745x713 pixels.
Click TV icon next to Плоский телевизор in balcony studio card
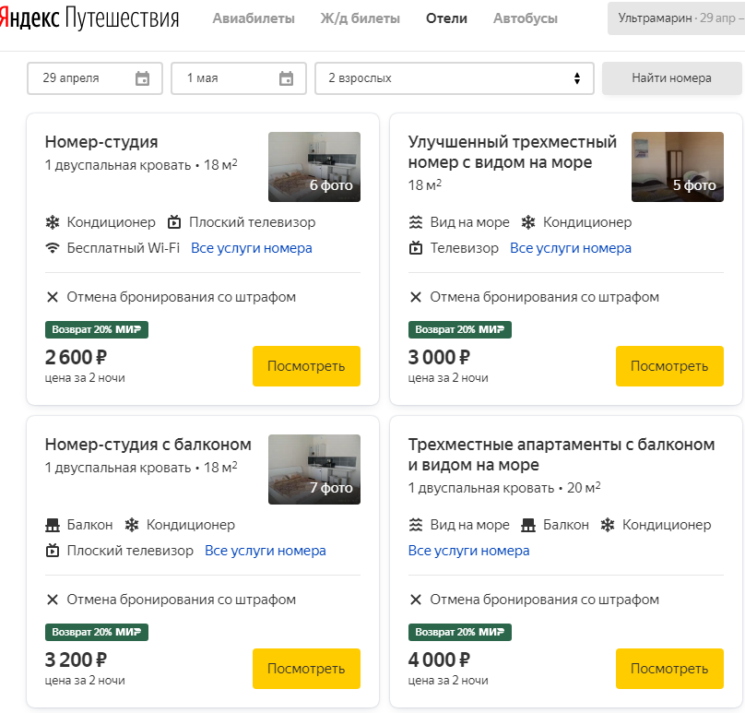[x=53, y=551]
